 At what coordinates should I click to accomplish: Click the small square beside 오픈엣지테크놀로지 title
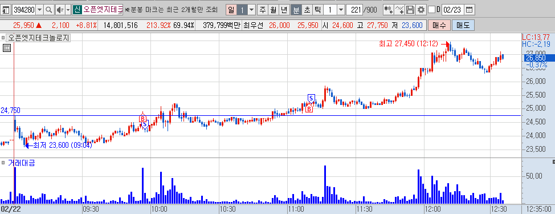(x=3, y=38)
